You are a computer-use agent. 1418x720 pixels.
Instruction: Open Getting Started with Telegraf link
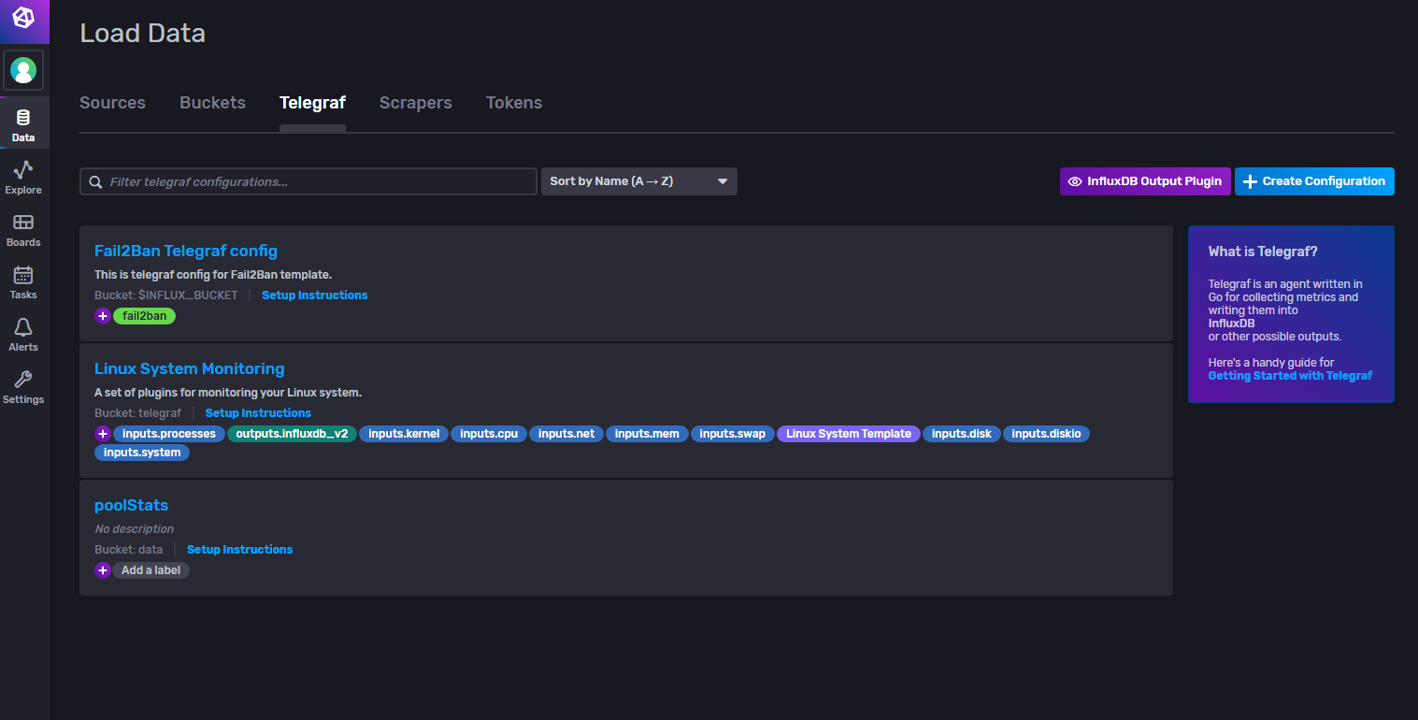coord(1290,376)
